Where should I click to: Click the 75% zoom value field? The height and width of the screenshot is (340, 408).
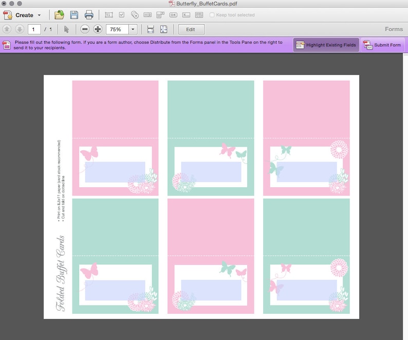[117, 29]
